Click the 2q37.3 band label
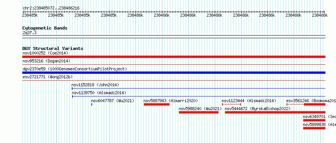The height and width of the screenshot is (143, 336). (x=29, y=33)
